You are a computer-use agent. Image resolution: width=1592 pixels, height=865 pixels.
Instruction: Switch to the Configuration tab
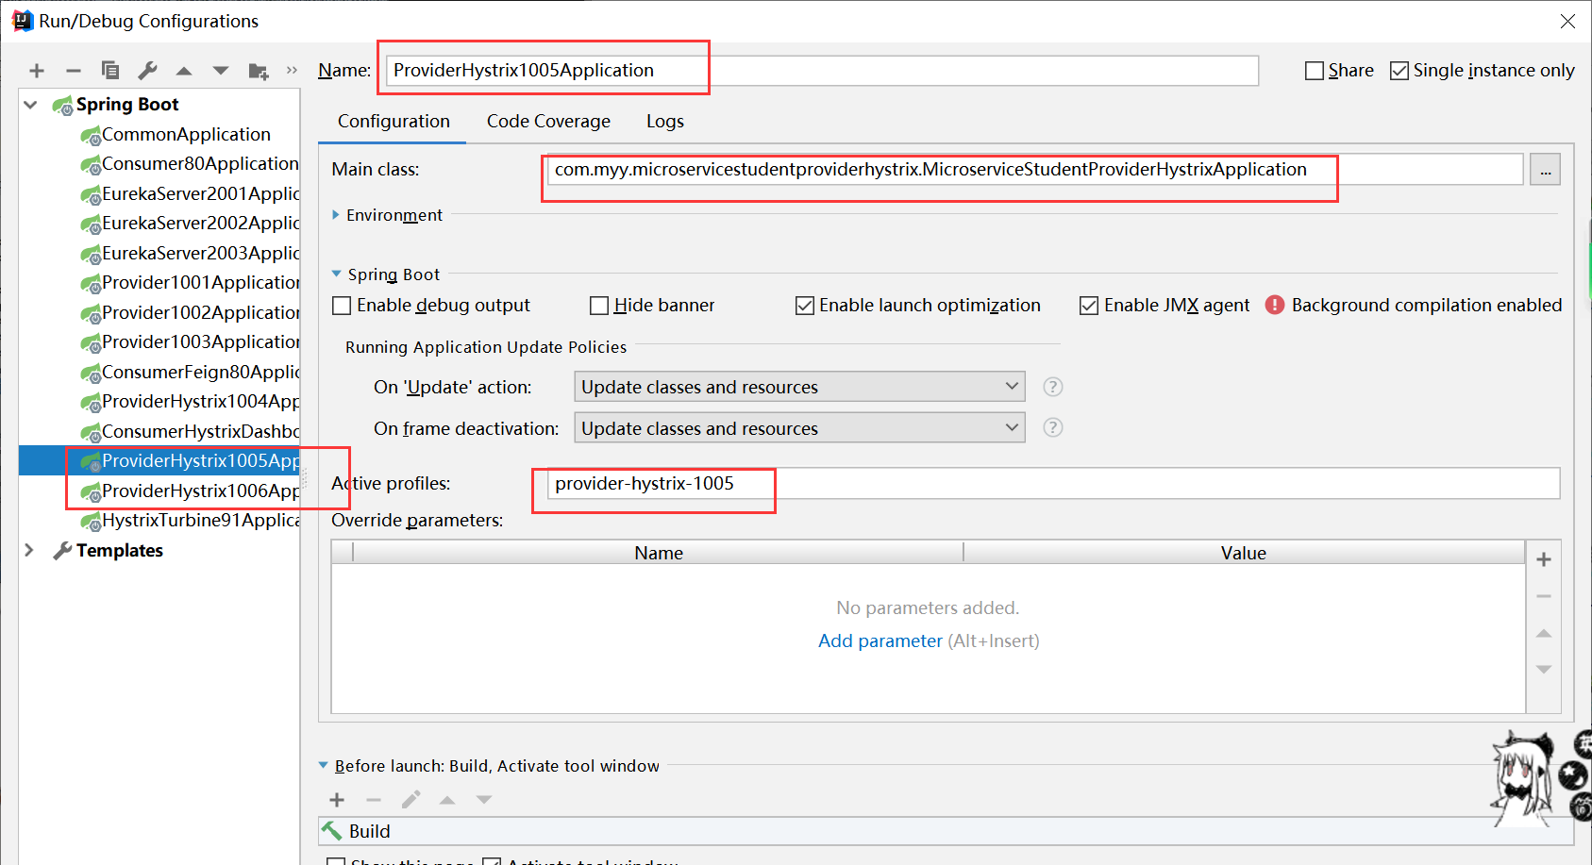point(394,121)
